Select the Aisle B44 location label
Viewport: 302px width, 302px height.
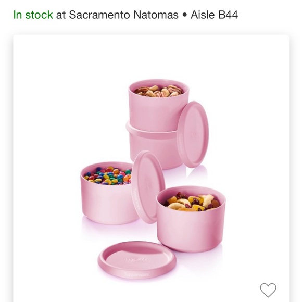[x=214, y=15]
